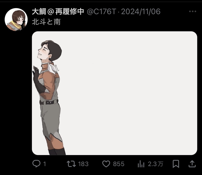Open profile via display name 大鯛@再履修中
Viewport: 202px width, 175px height.
pos(58,12)
